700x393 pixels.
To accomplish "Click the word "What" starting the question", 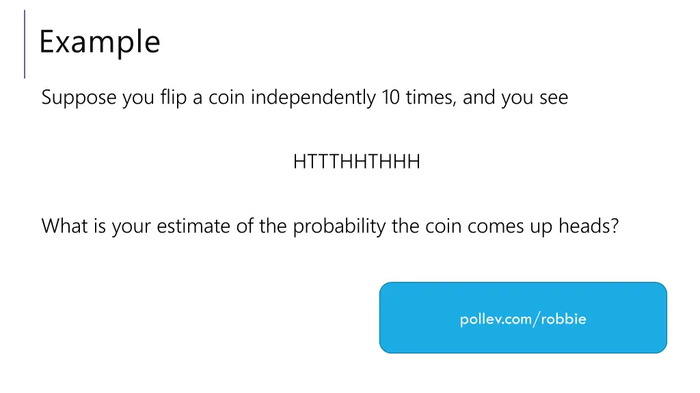I will [64, 226].
